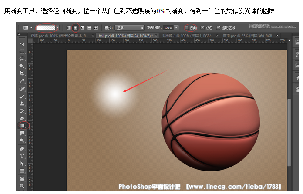Select the Eyedropper tool
The width and height of the screenshot is (303, 194).
pyautogui.click(x=22, y=81)
